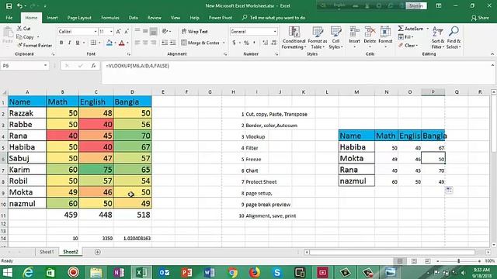Click the Save icon in title bar

9,5
